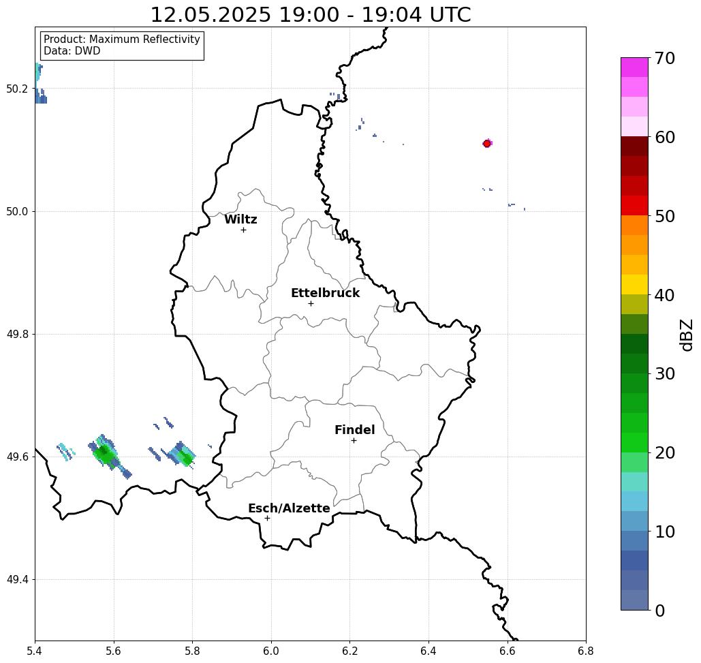Pick the magenta top segment of colorbar

pos(634,67)
